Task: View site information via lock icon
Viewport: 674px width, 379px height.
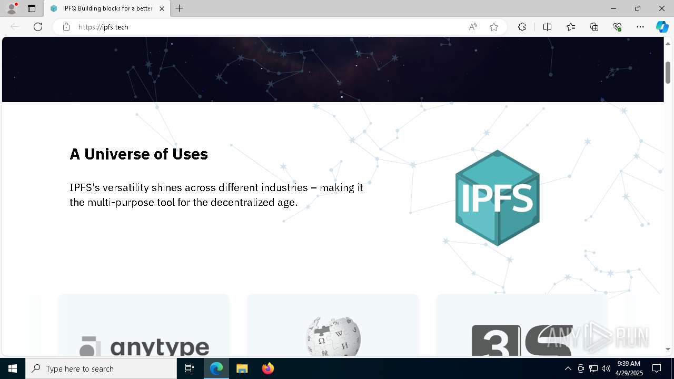Action: point(66,27)
